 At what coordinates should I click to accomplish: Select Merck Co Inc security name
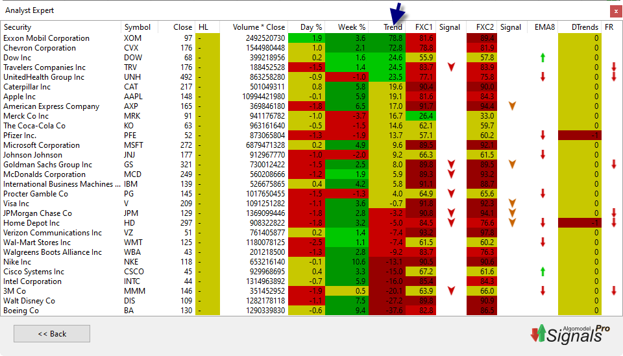(26, 116)
